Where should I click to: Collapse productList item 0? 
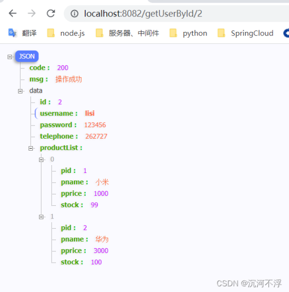[x=41, y=159]
